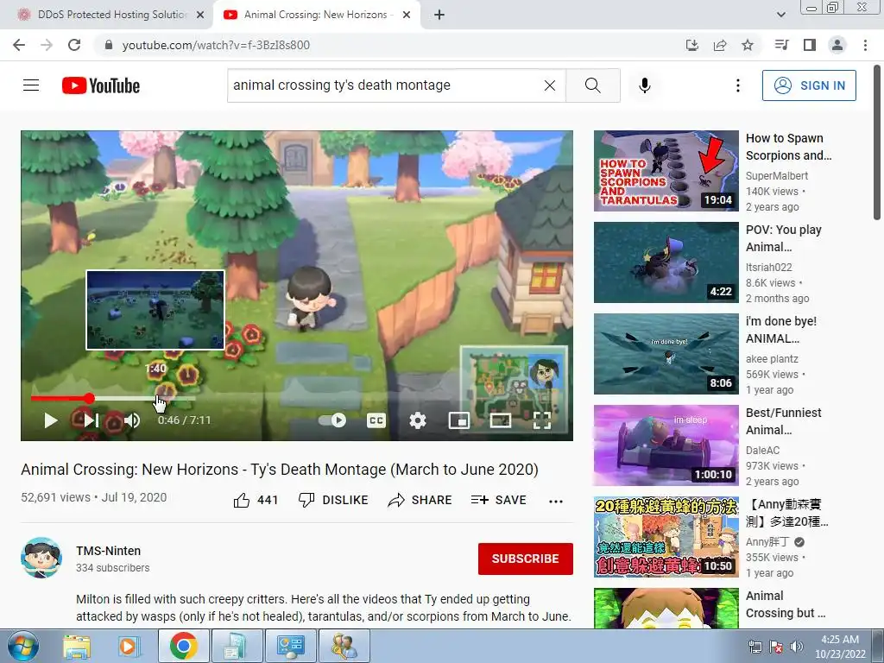Go to the YouTube home logo
Screen dimensions: 884x663
101,85
